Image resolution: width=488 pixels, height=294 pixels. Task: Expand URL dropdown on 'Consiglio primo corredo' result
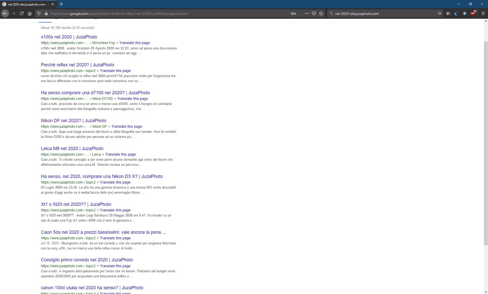pos(98,266)
